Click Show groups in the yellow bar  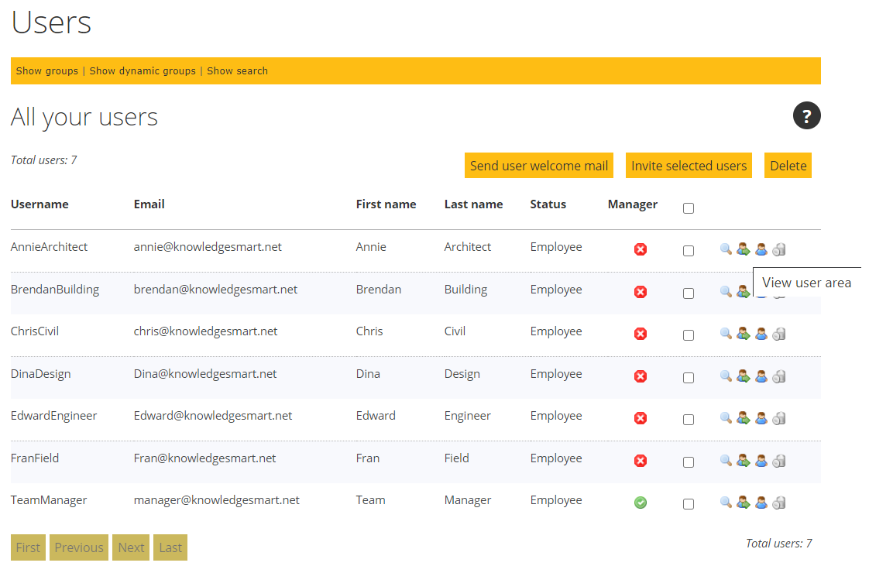click(x=47, y=71)
